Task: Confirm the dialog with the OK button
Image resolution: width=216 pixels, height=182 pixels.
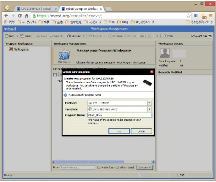Action: tap(119, 131)
